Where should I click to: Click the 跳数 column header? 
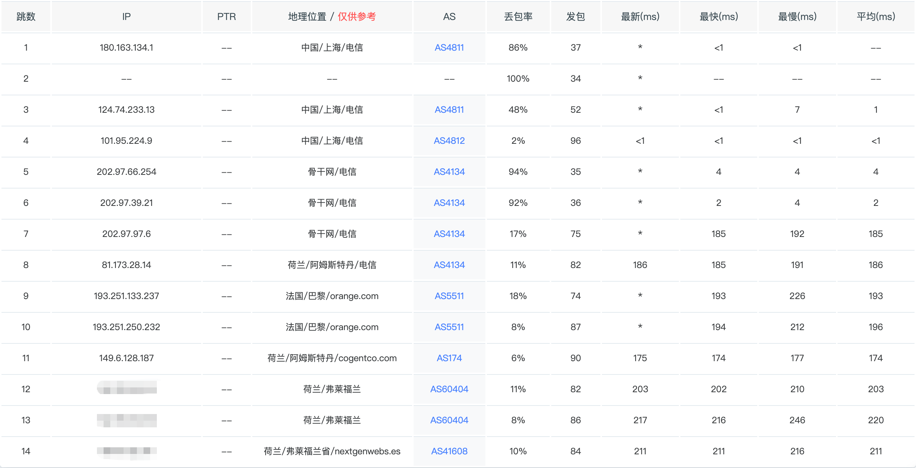[x=26, y=17]
